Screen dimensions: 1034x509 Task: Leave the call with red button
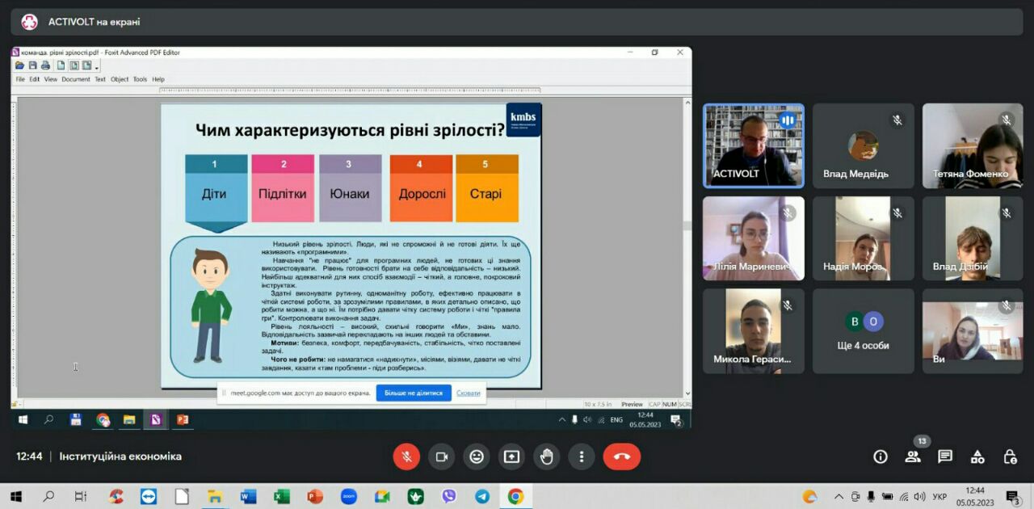621,456
